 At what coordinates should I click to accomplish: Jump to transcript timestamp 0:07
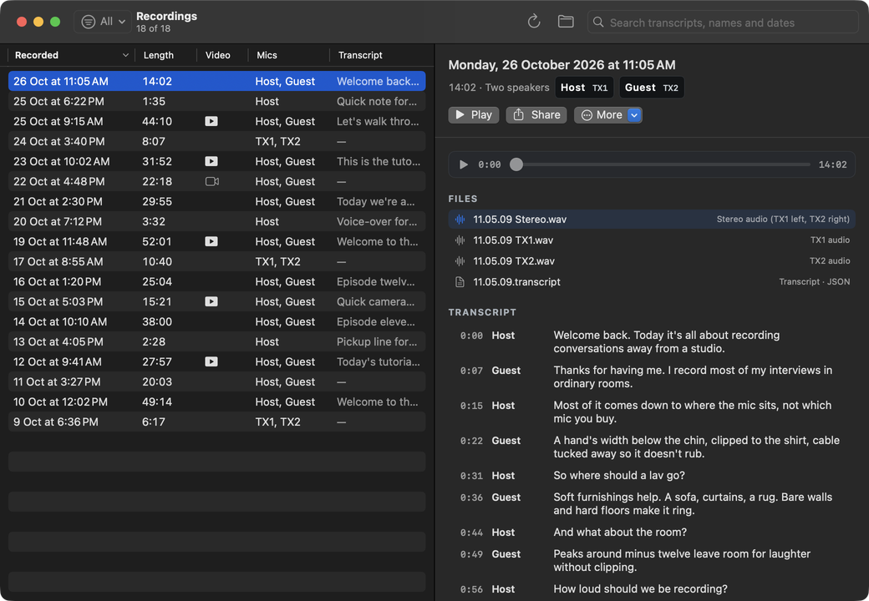coord(471,371)
